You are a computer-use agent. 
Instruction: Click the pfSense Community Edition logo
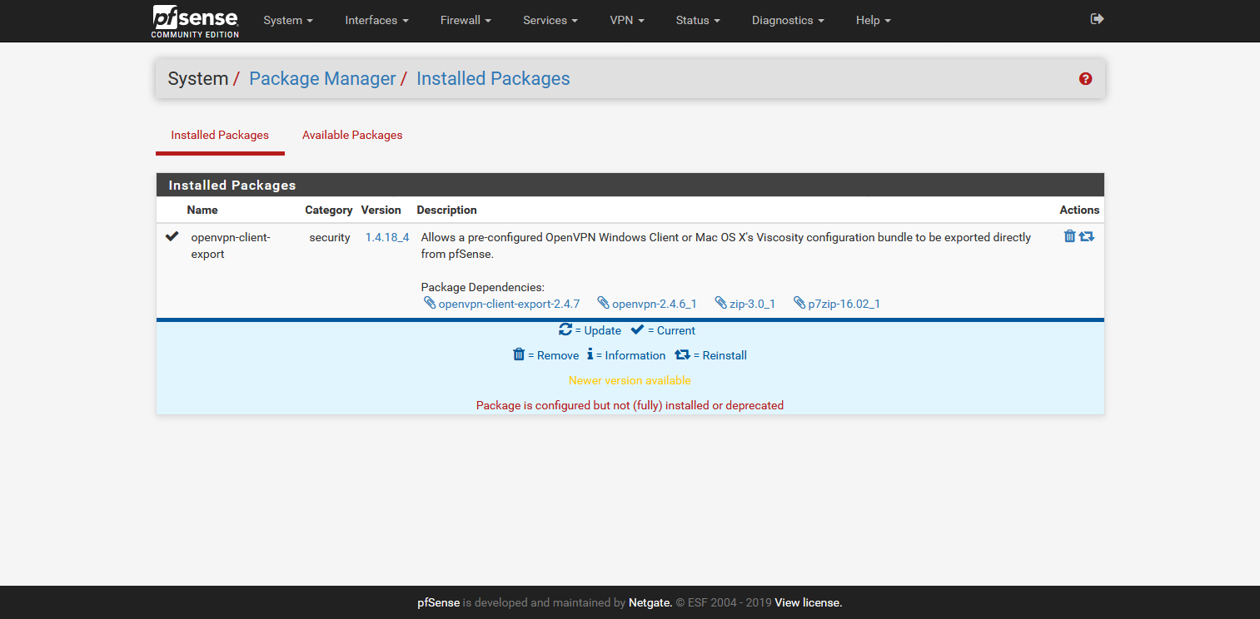point(196,21)
